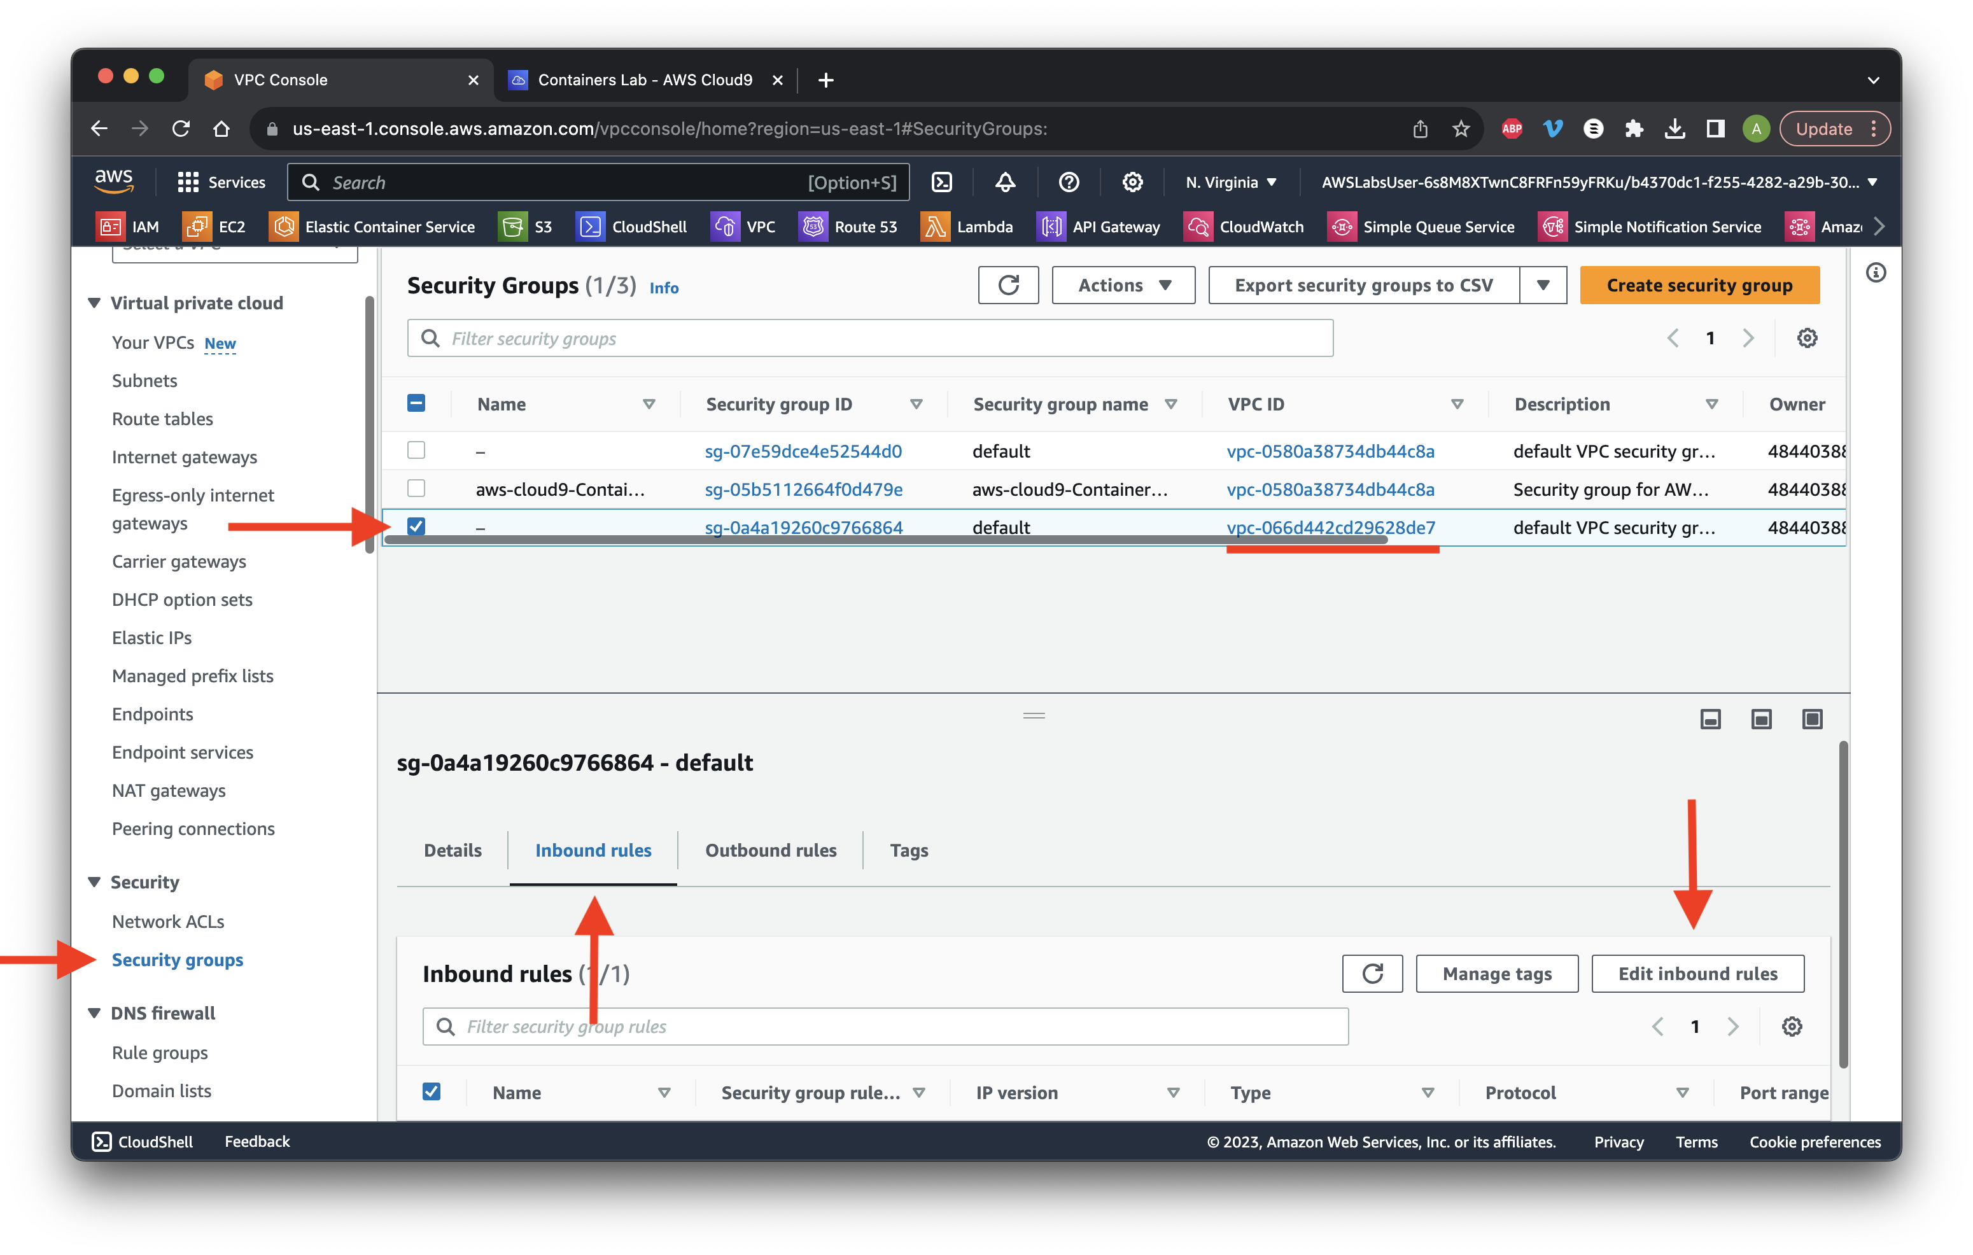Image resolution: width=1973 pixels, height=1255 pixels.
Task: Expand details panel to full view
Action: coord(1811,719)
